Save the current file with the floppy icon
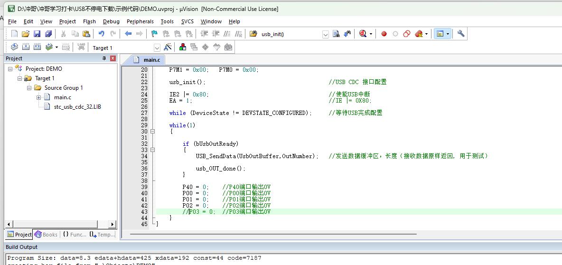 click(37, 34)
